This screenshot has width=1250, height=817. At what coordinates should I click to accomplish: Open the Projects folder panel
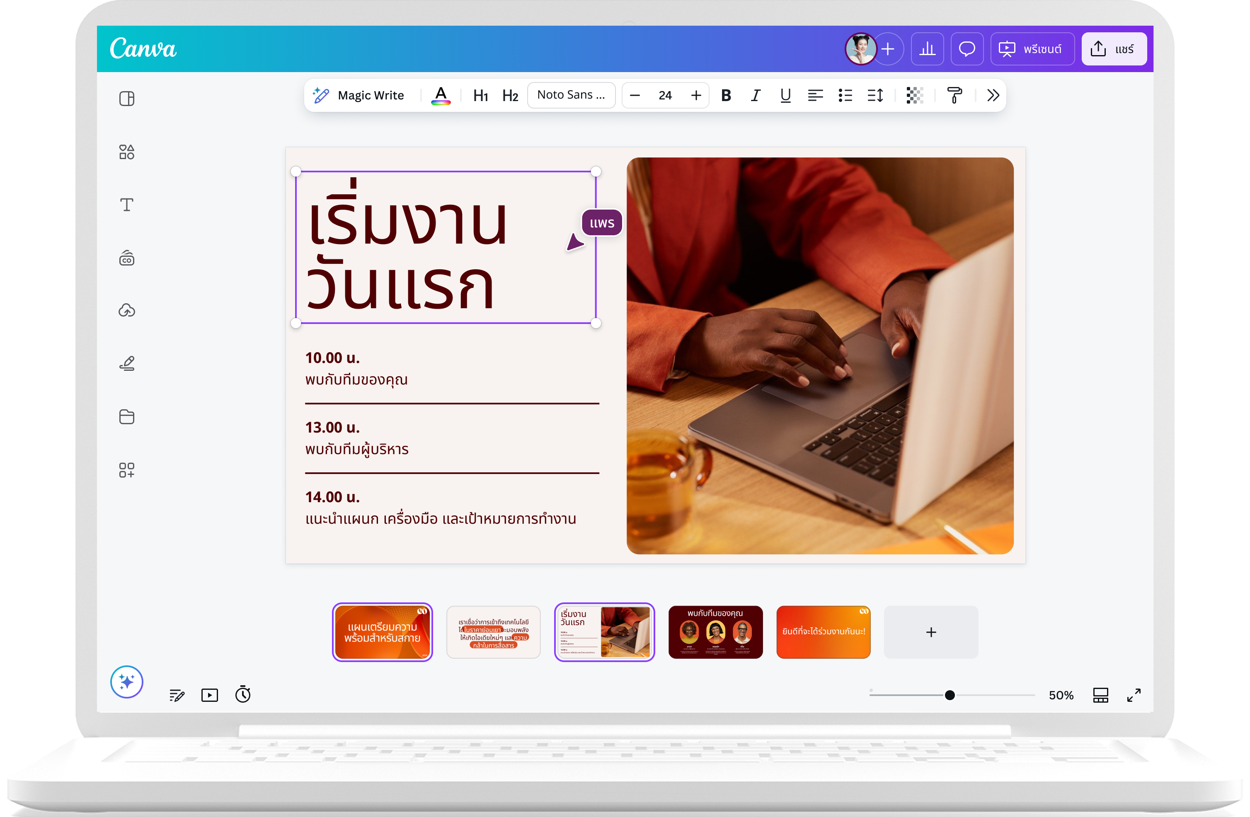tap(126, 416)
